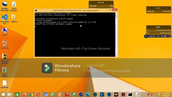Screen dimensions: 172x97
Task: Click the C:\ disk usage row
Action: pyautogui.click(x=159, y=30)
